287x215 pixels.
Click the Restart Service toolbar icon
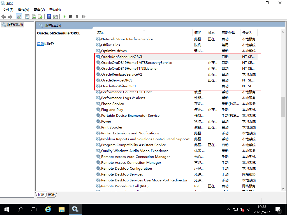coord(84,17)
